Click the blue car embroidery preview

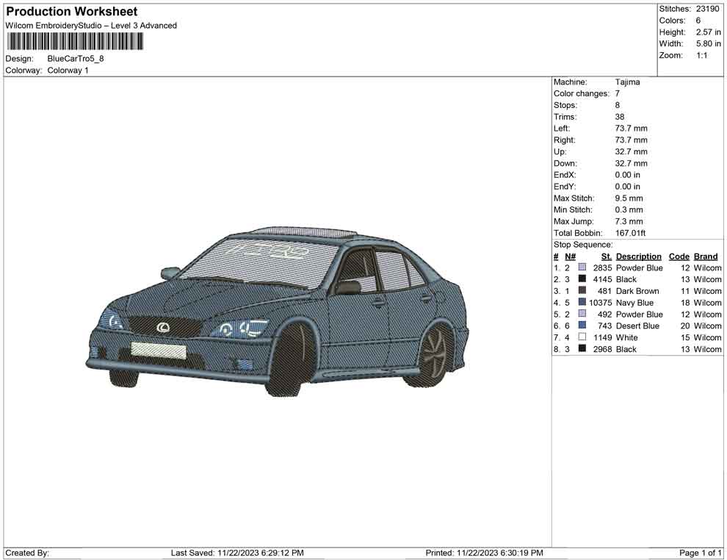coord(278,312)
